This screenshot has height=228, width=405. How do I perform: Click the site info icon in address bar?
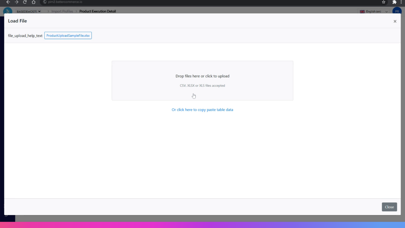tap(45, 2)
